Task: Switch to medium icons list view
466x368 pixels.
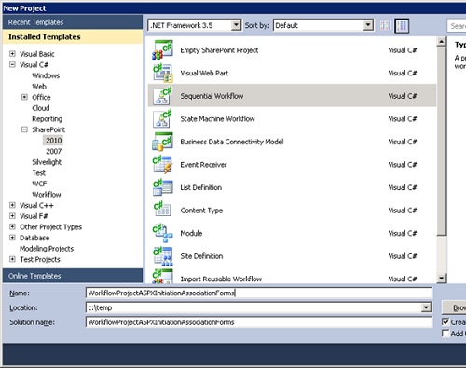Action: (402, 25)
